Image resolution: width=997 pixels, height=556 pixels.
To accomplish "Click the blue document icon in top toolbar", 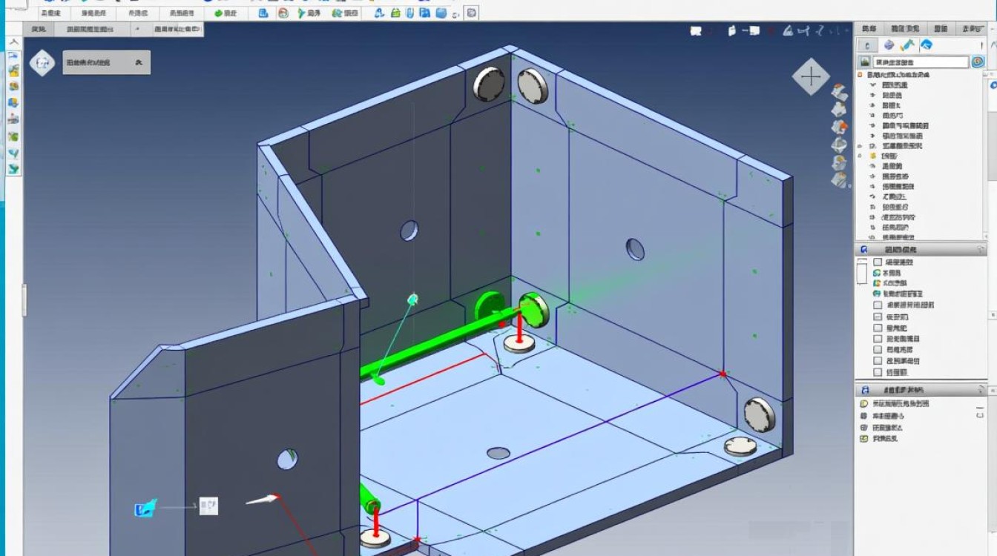I will 263,13.
